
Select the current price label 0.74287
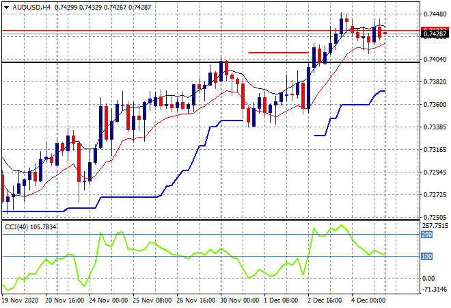coord(435,34)
